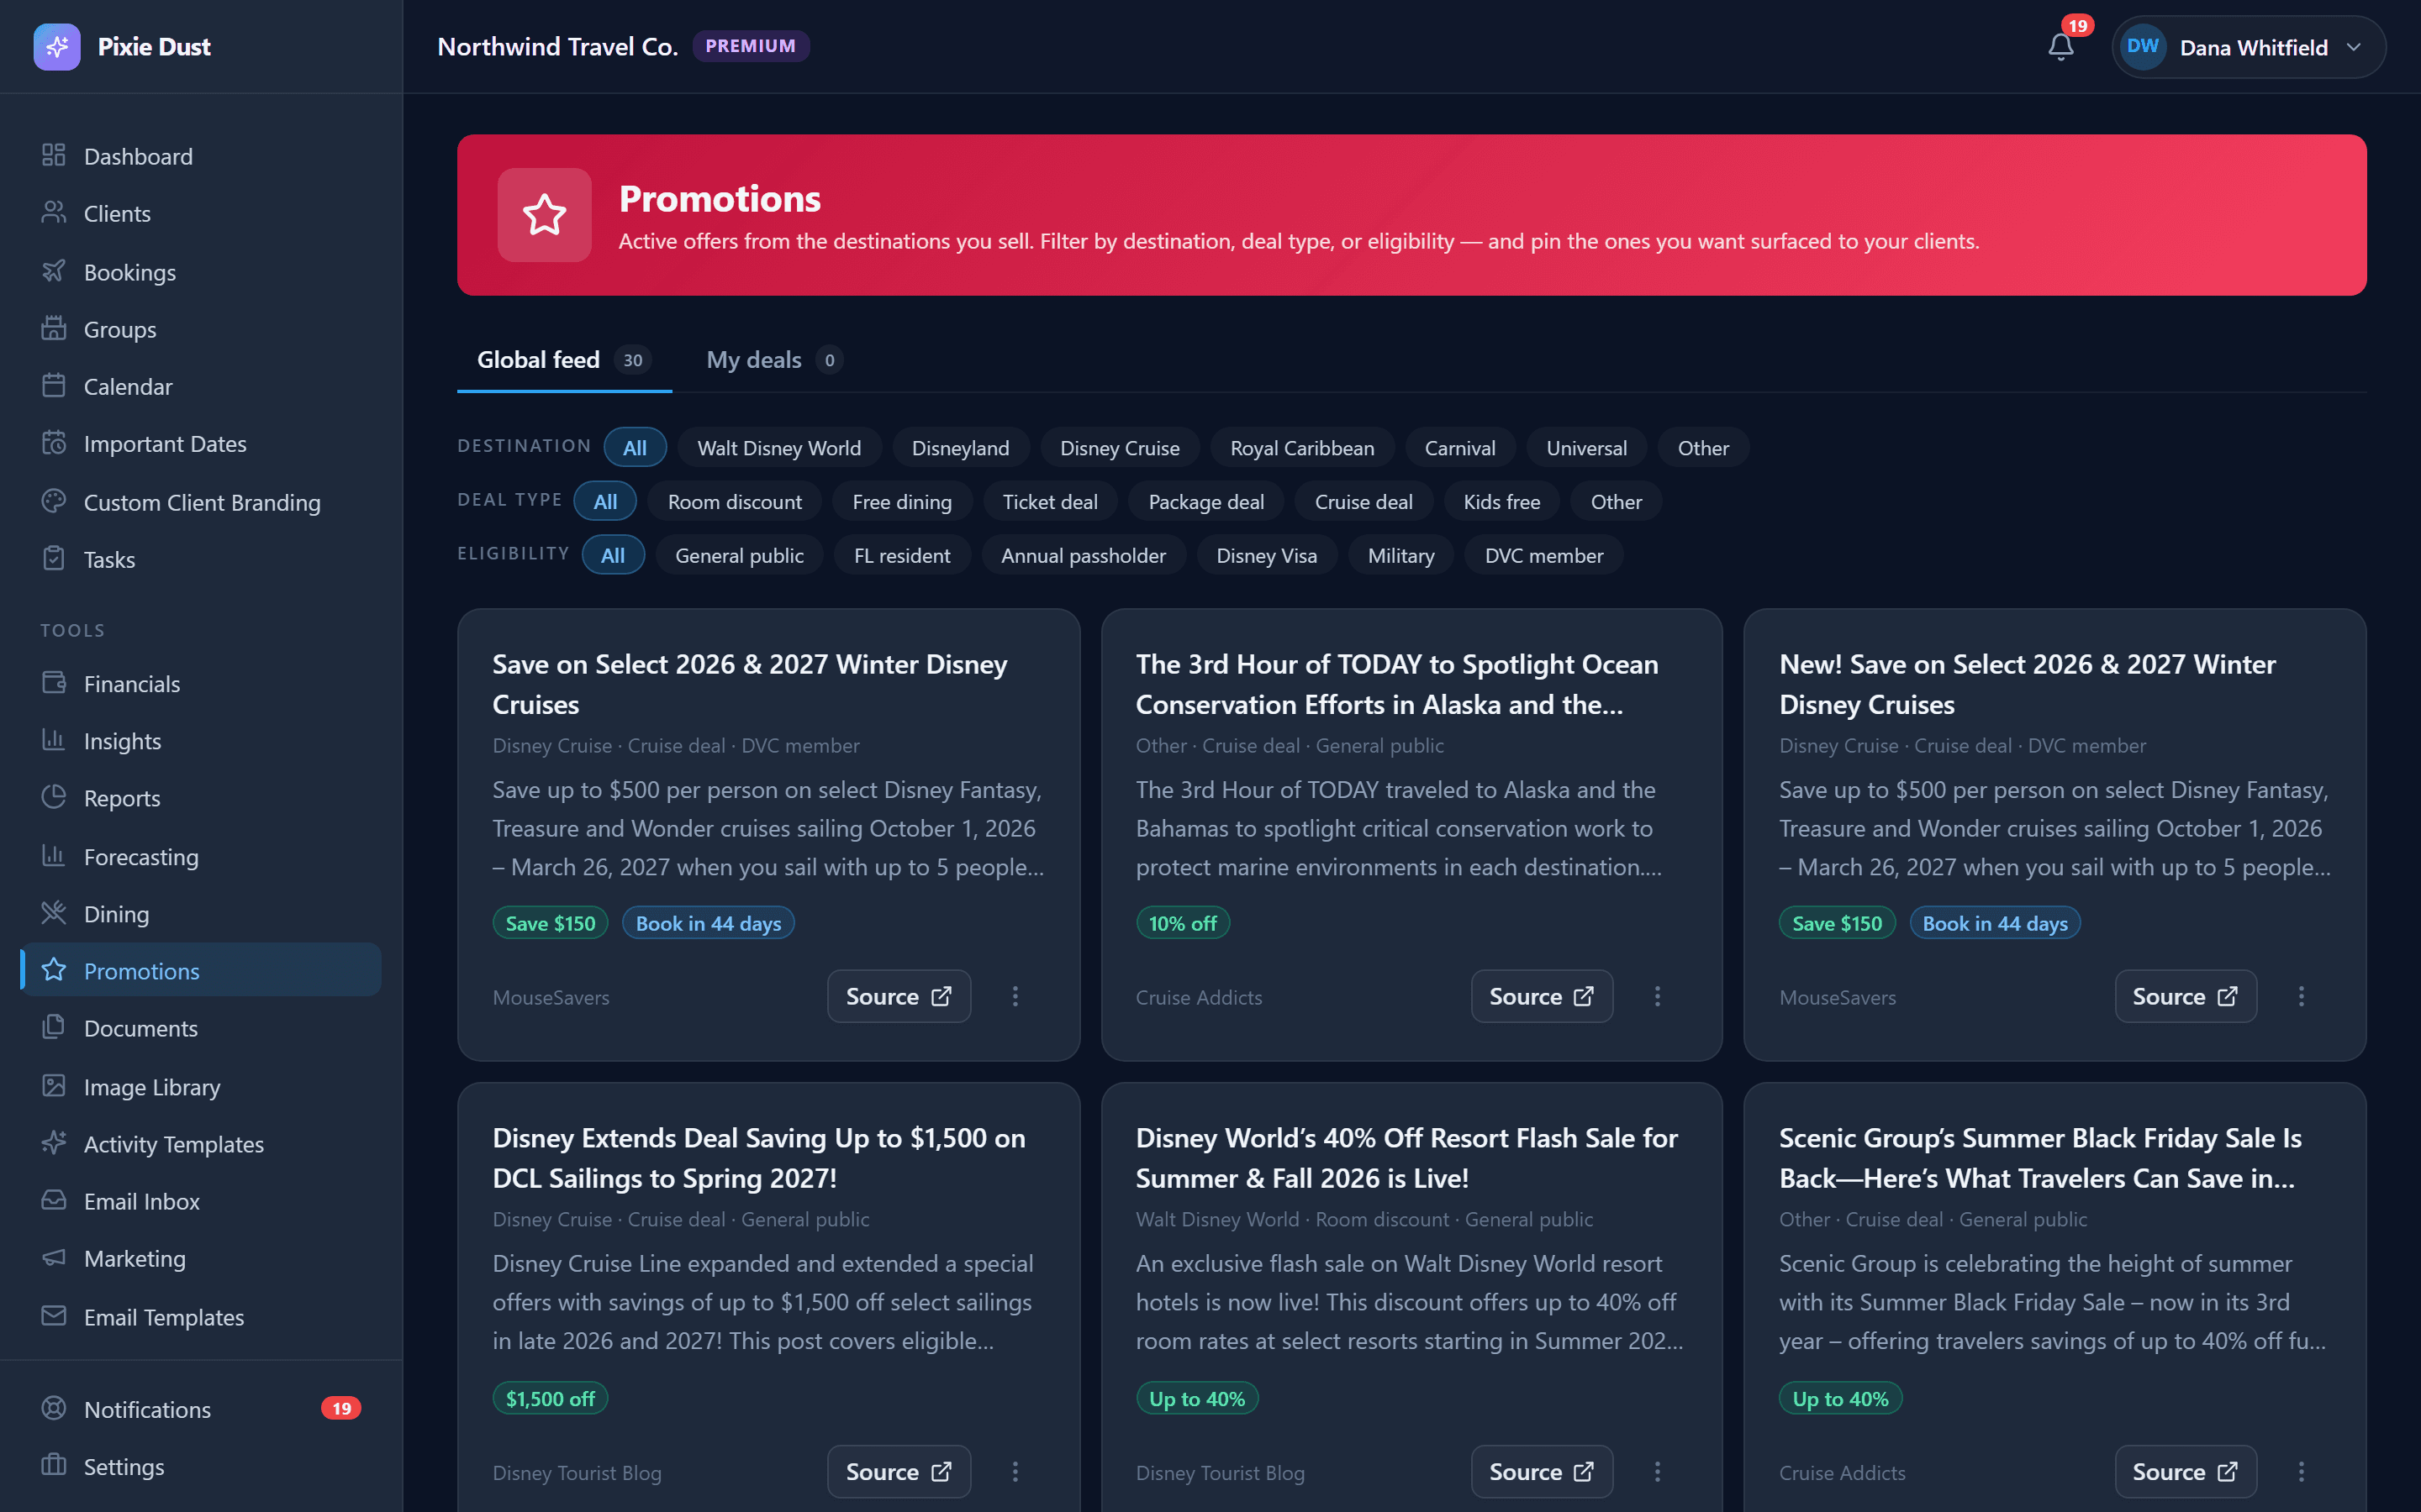Open options menu on 3rd Hour of TODAY card
This screenshot has height=1512, width=2421.
(1657, 996)
